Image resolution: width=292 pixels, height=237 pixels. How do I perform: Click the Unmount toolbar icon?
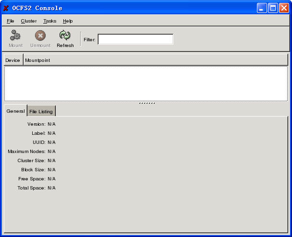40,39
